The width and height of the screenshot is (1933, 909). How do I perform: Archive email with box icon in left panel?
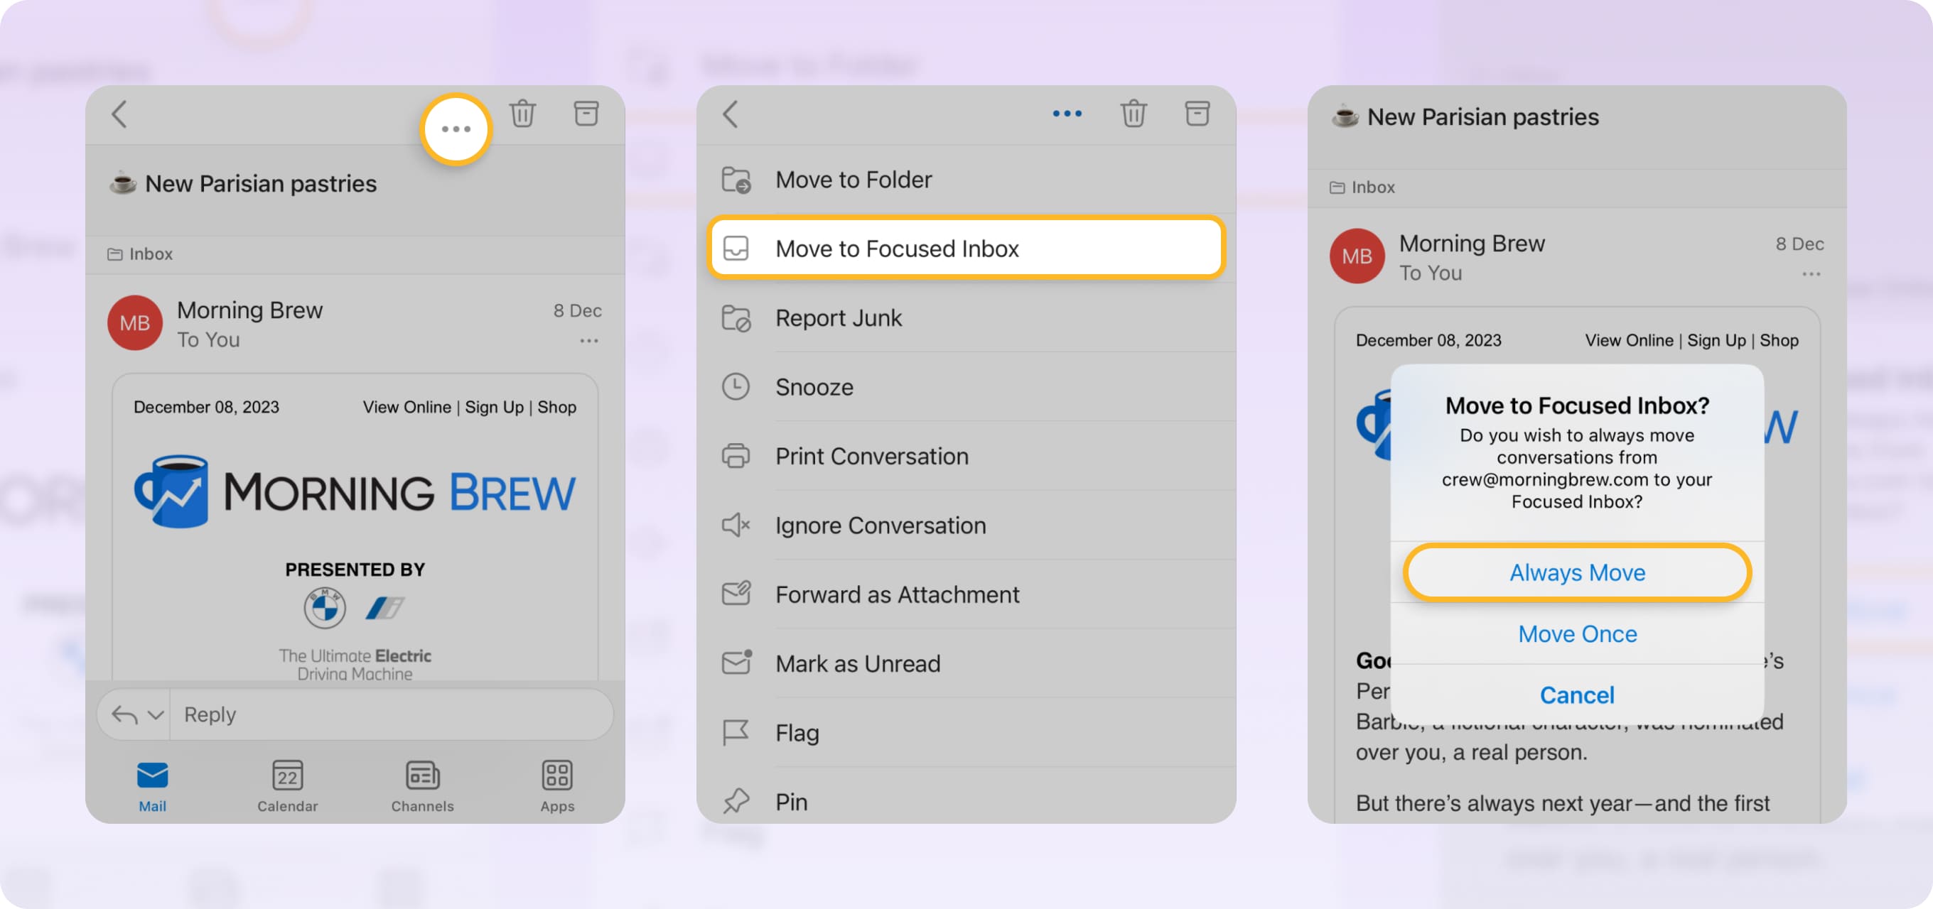click(586, 114)
